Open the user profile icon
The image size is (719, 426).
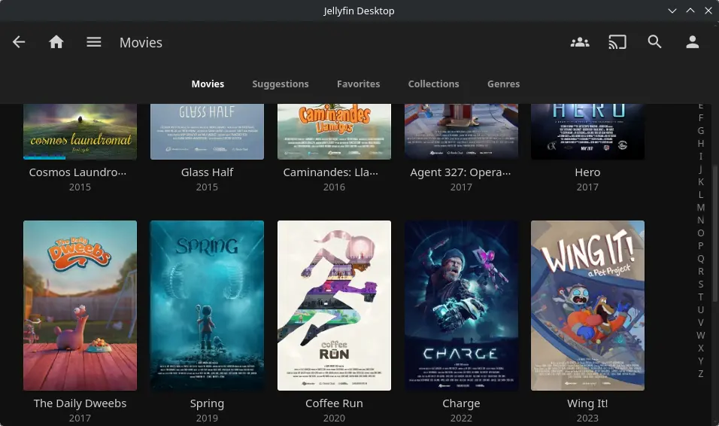click(x=693, y=42)
